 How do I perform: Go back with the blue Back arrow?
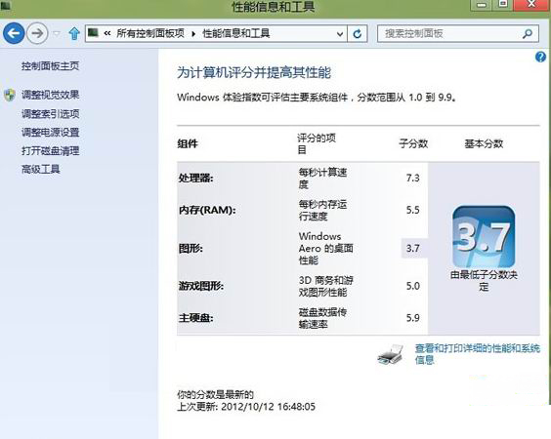[14, 33]
